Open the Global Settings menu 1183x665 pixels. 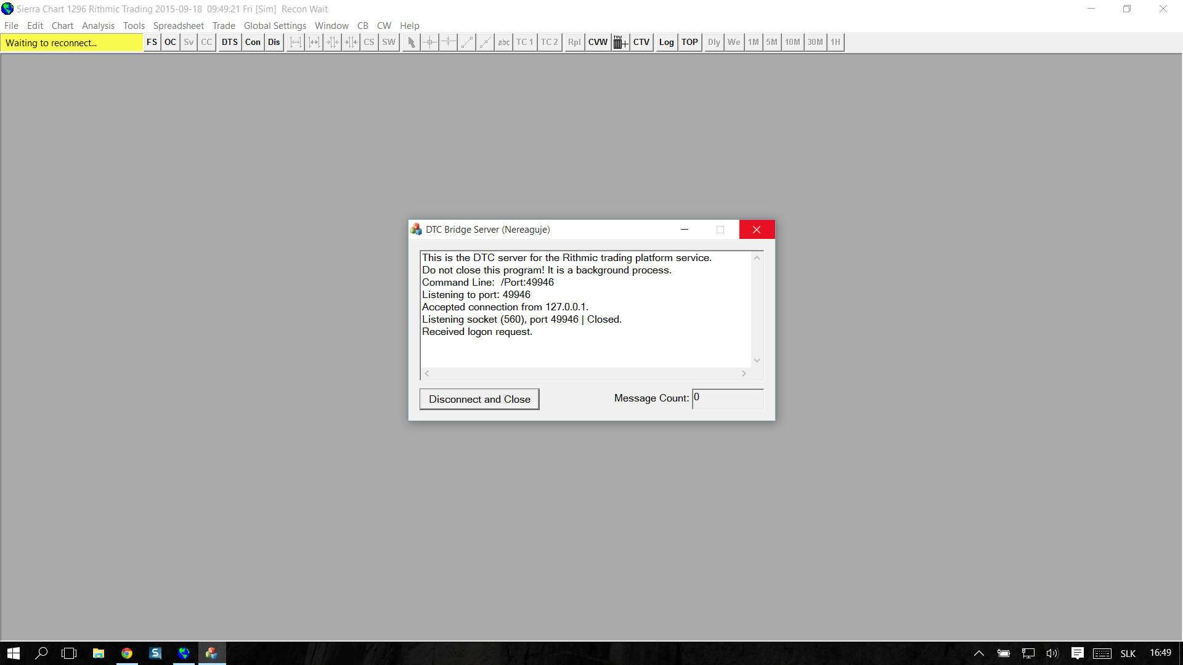click(x=275, y=26)
